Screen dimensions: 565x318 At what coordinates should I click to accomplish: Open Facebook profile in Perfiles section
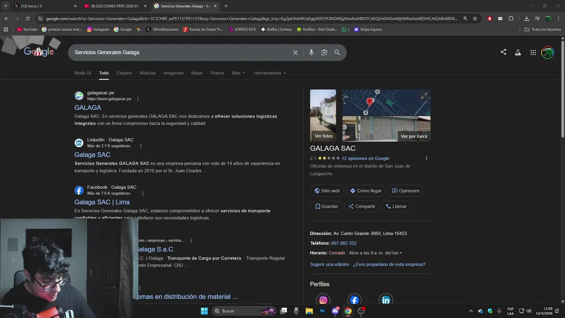(354, 300)
